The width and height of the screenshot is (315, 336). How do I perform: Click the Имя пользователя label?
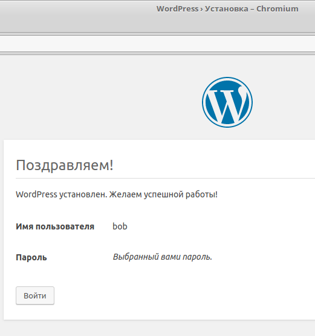point(55,226)
